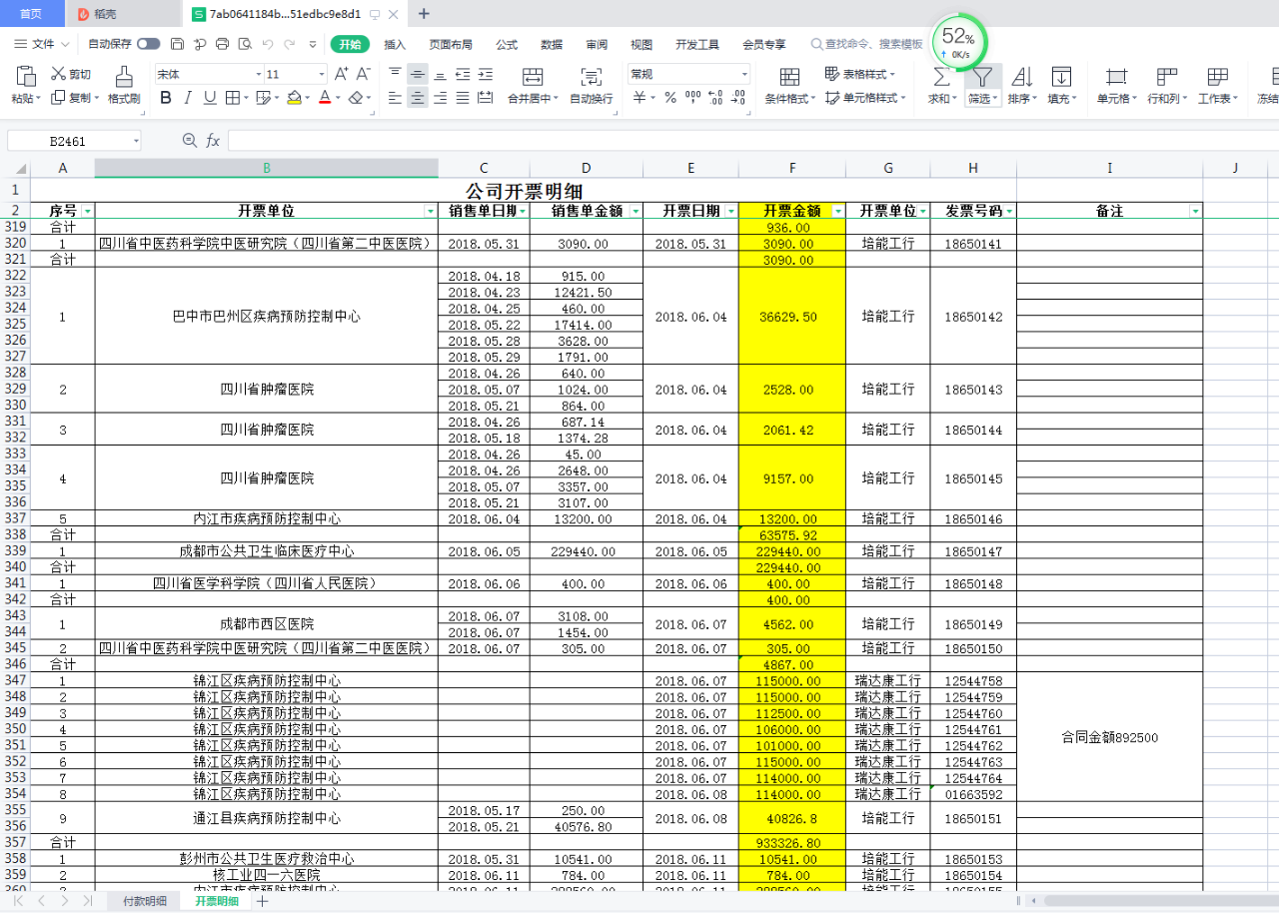Switch to the 付款明细 sheet tab
This screenshot has width=1279, height=913.
(x=145, y=901)
